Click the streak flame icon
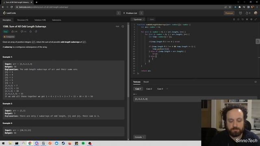This screenshot has height=146, width=260. point(247,13)
